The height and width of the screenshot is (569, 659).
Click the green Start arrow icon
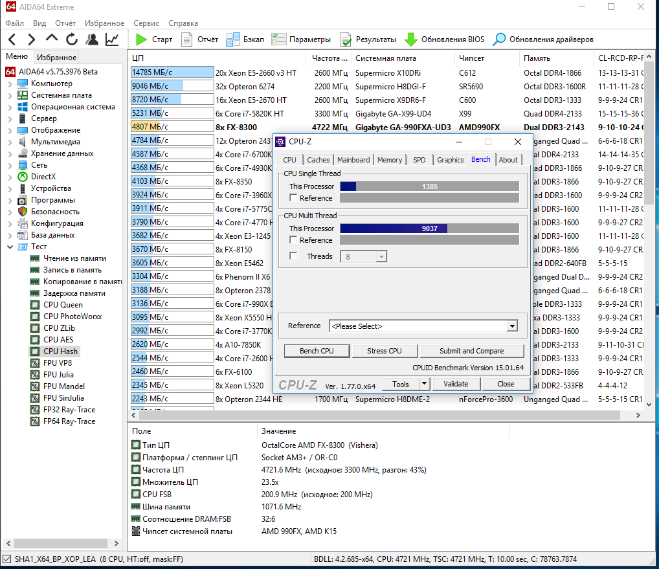141,39
